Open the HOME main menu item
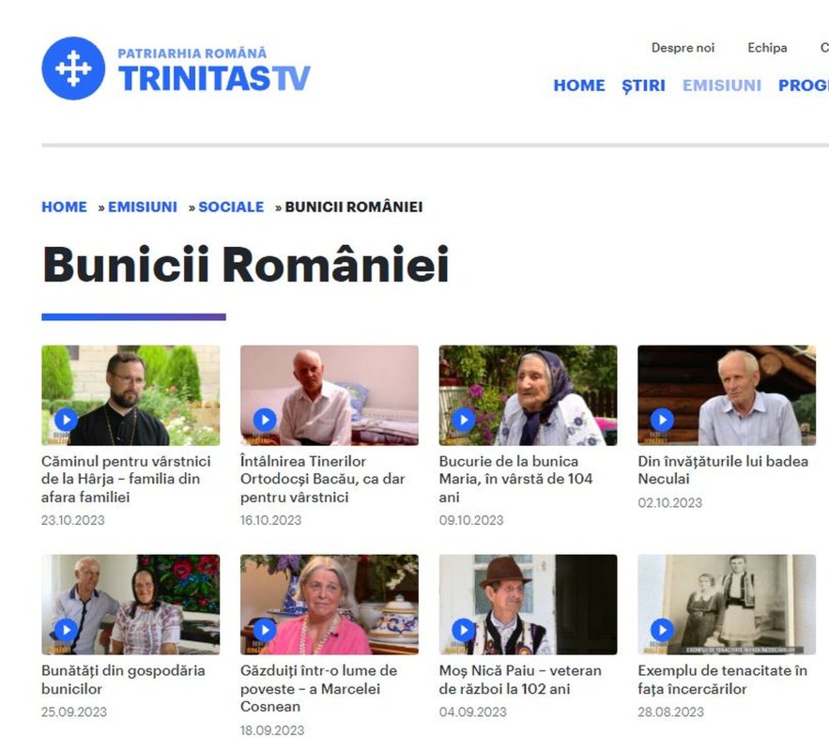The image size is (829, 751). 579,85
